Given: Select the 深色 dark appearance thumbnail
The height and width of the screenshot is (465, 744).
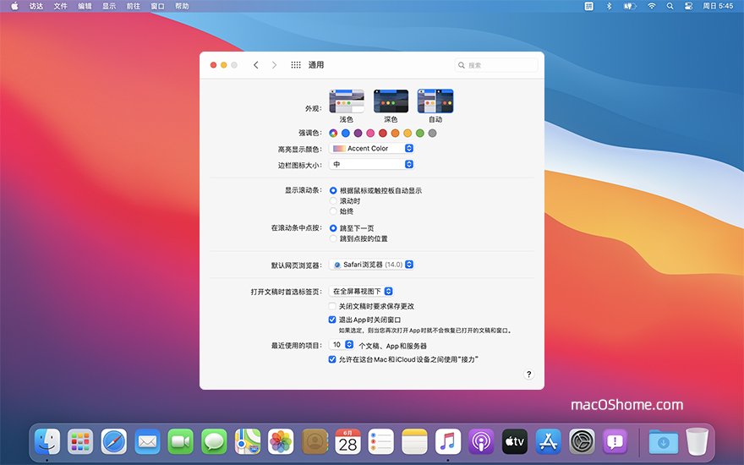Looking at the screenshot, I should [x=391, y=101].
